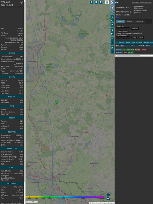Screen dimensions: 153x204
Task: Select the green aircraft icon on map
Action: pos(57,102)
